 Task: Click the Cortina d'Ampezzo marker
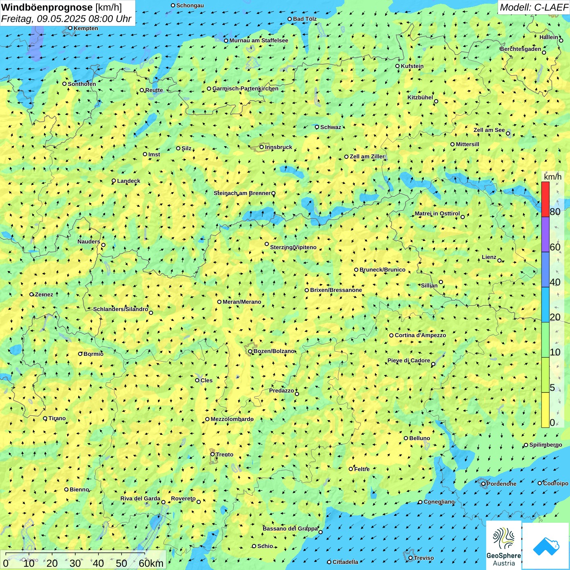coord(391,335)
